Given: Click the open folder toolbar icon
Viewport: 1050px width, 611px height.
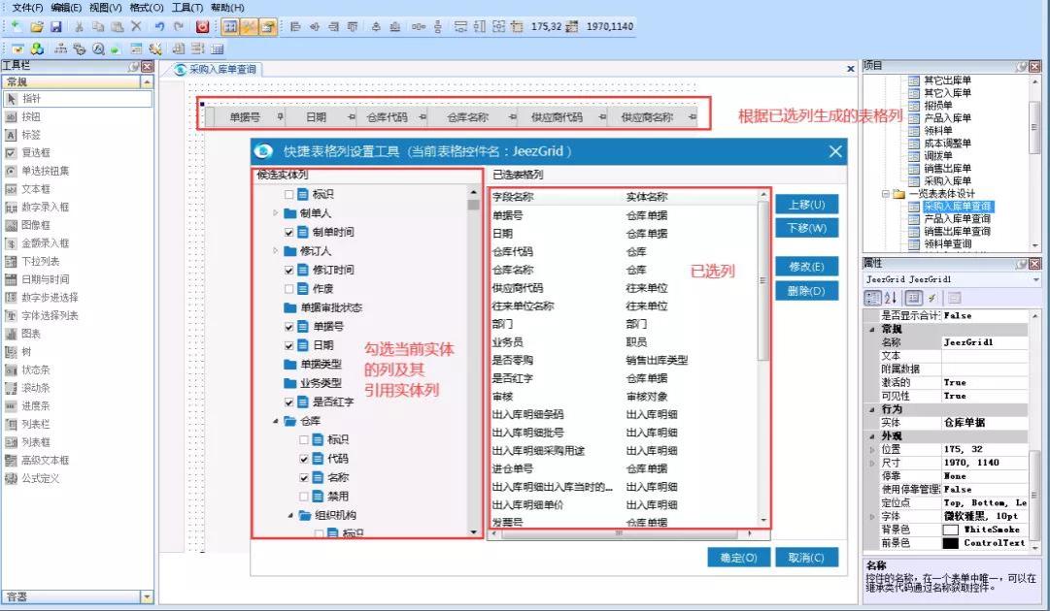Looking at the screenshot, I should pos(37,27).
